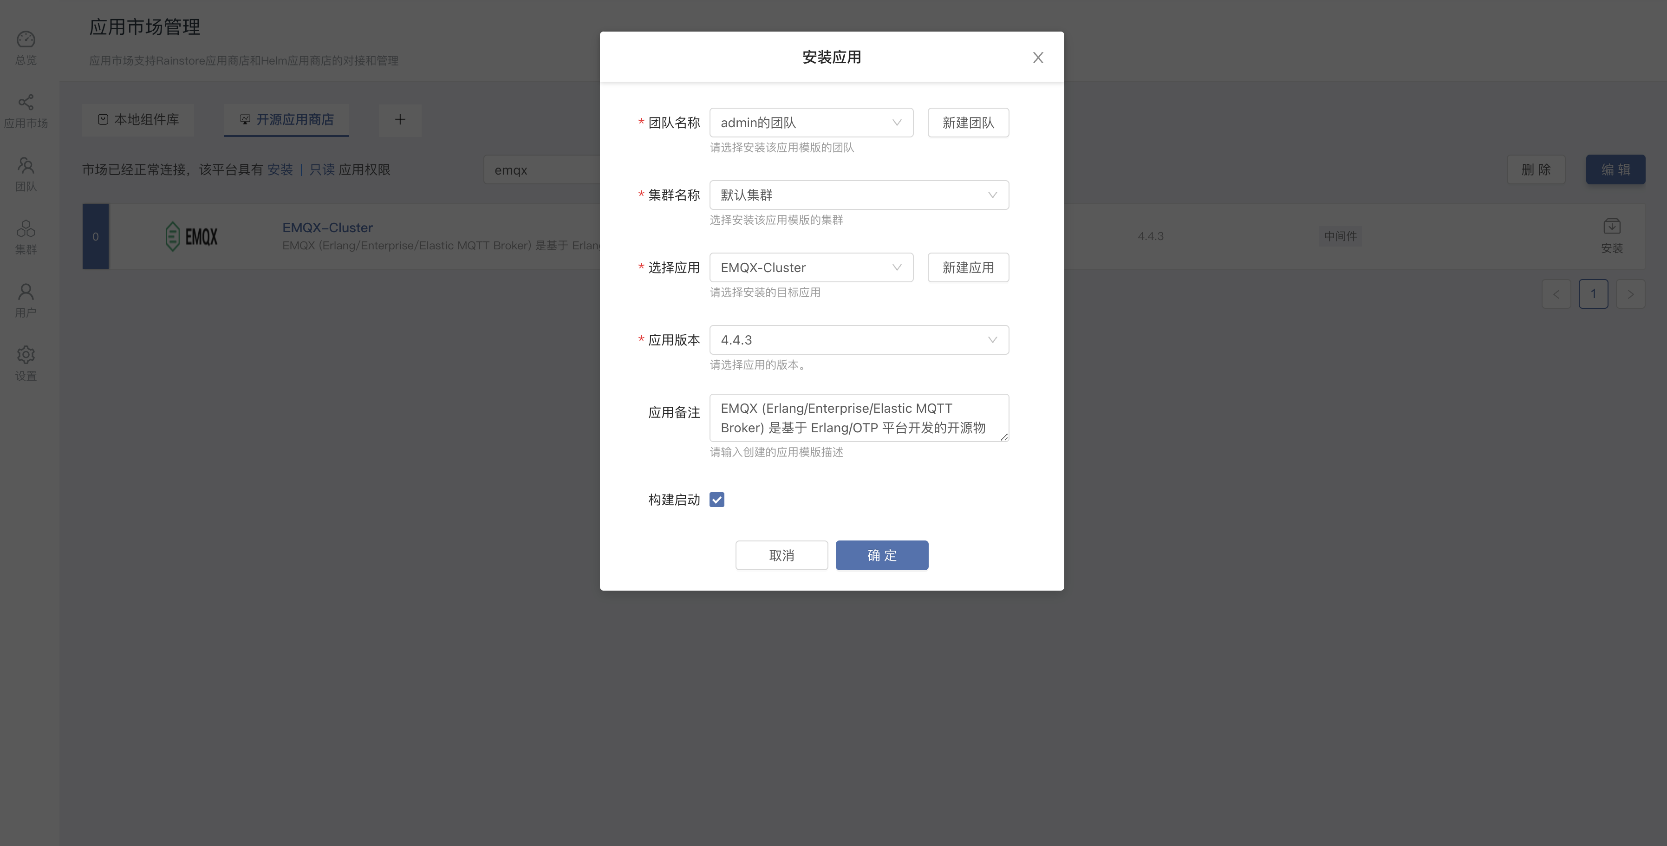Expand the 团队名称 dropdown
The image size is (1667, 846).
pos(812,122)
